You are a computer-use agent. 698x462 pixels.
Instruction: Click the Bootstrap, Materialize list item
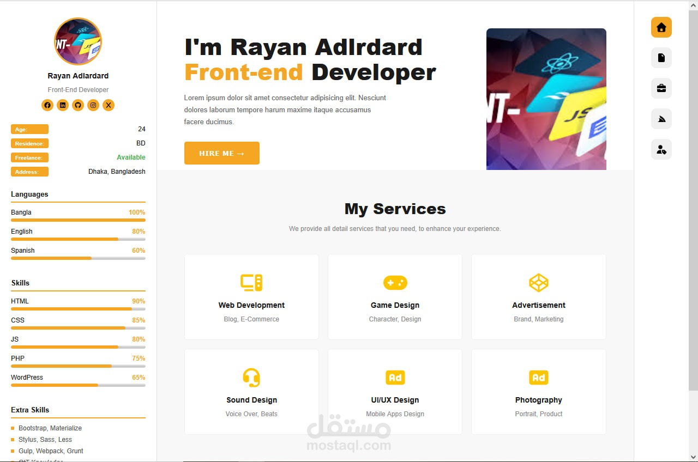[x=50, y=428]
